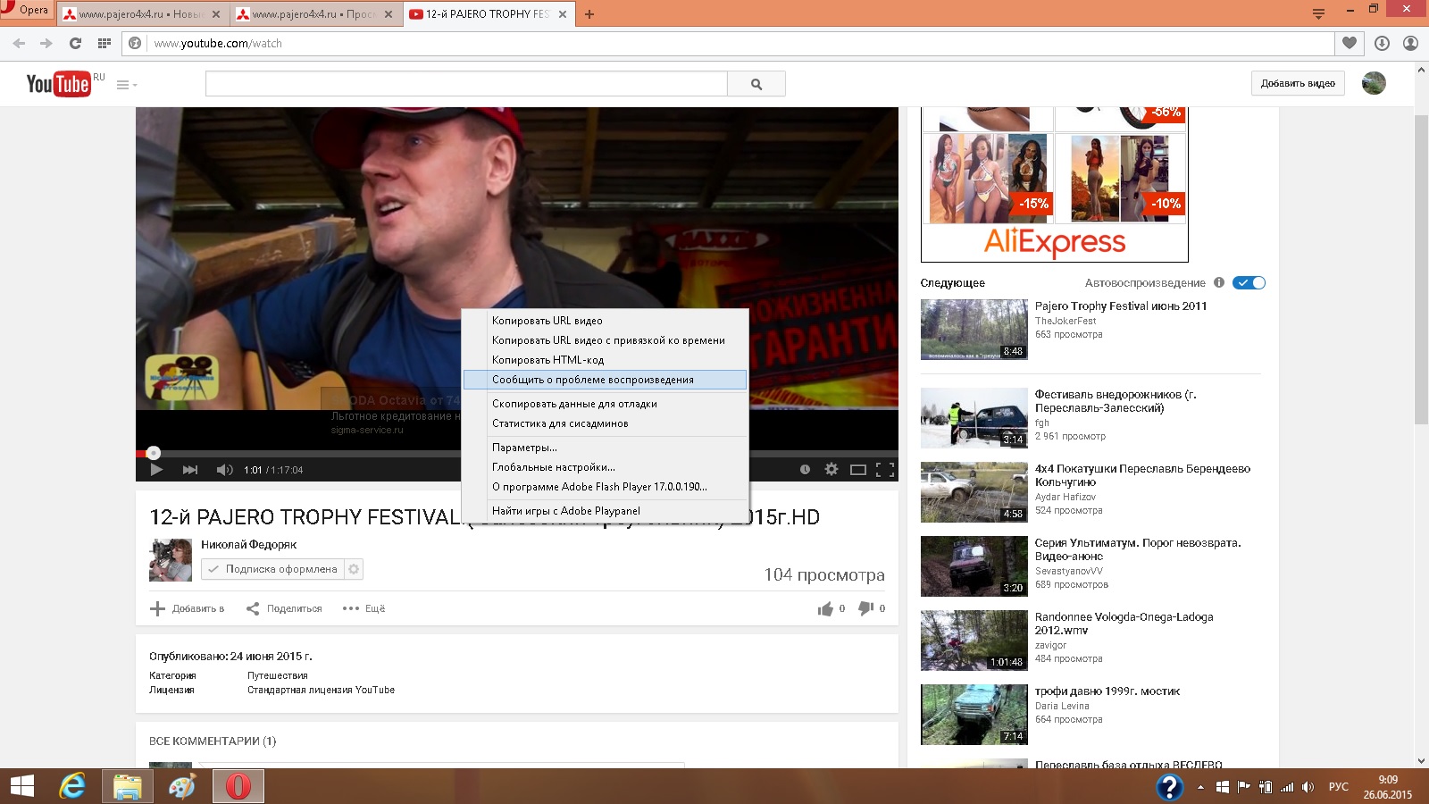The height and width of the screenshot is (804, 1429).
Task: Dislike the video with thumbs down
Action: 865,608
